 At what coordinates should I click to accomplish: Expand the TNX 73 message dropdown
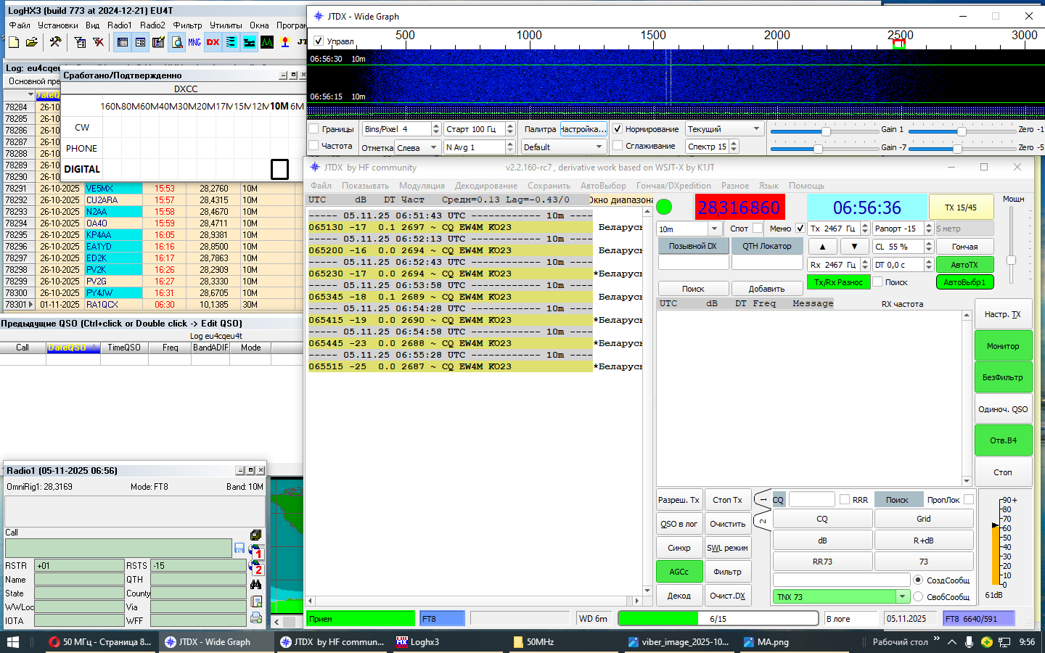pos(902,597)
